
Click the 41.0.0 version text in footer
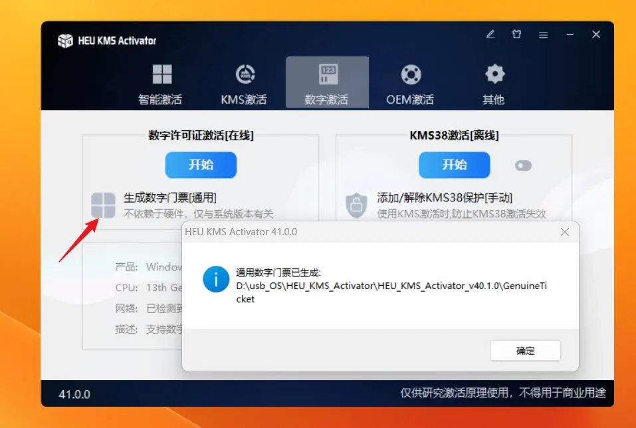(74, 394)
